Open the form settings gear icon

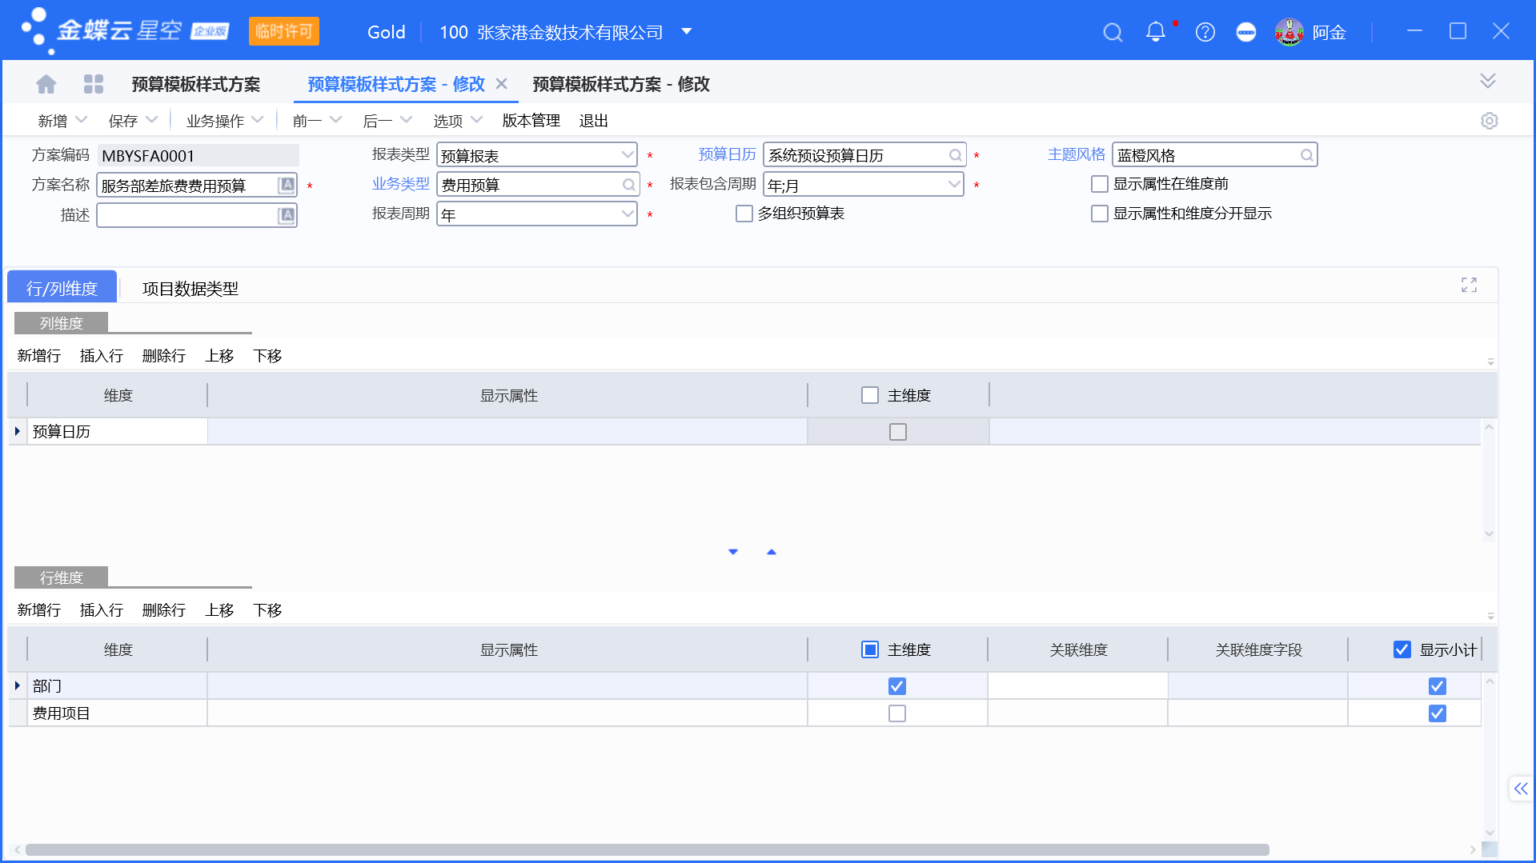click(x=1489, y=121)
